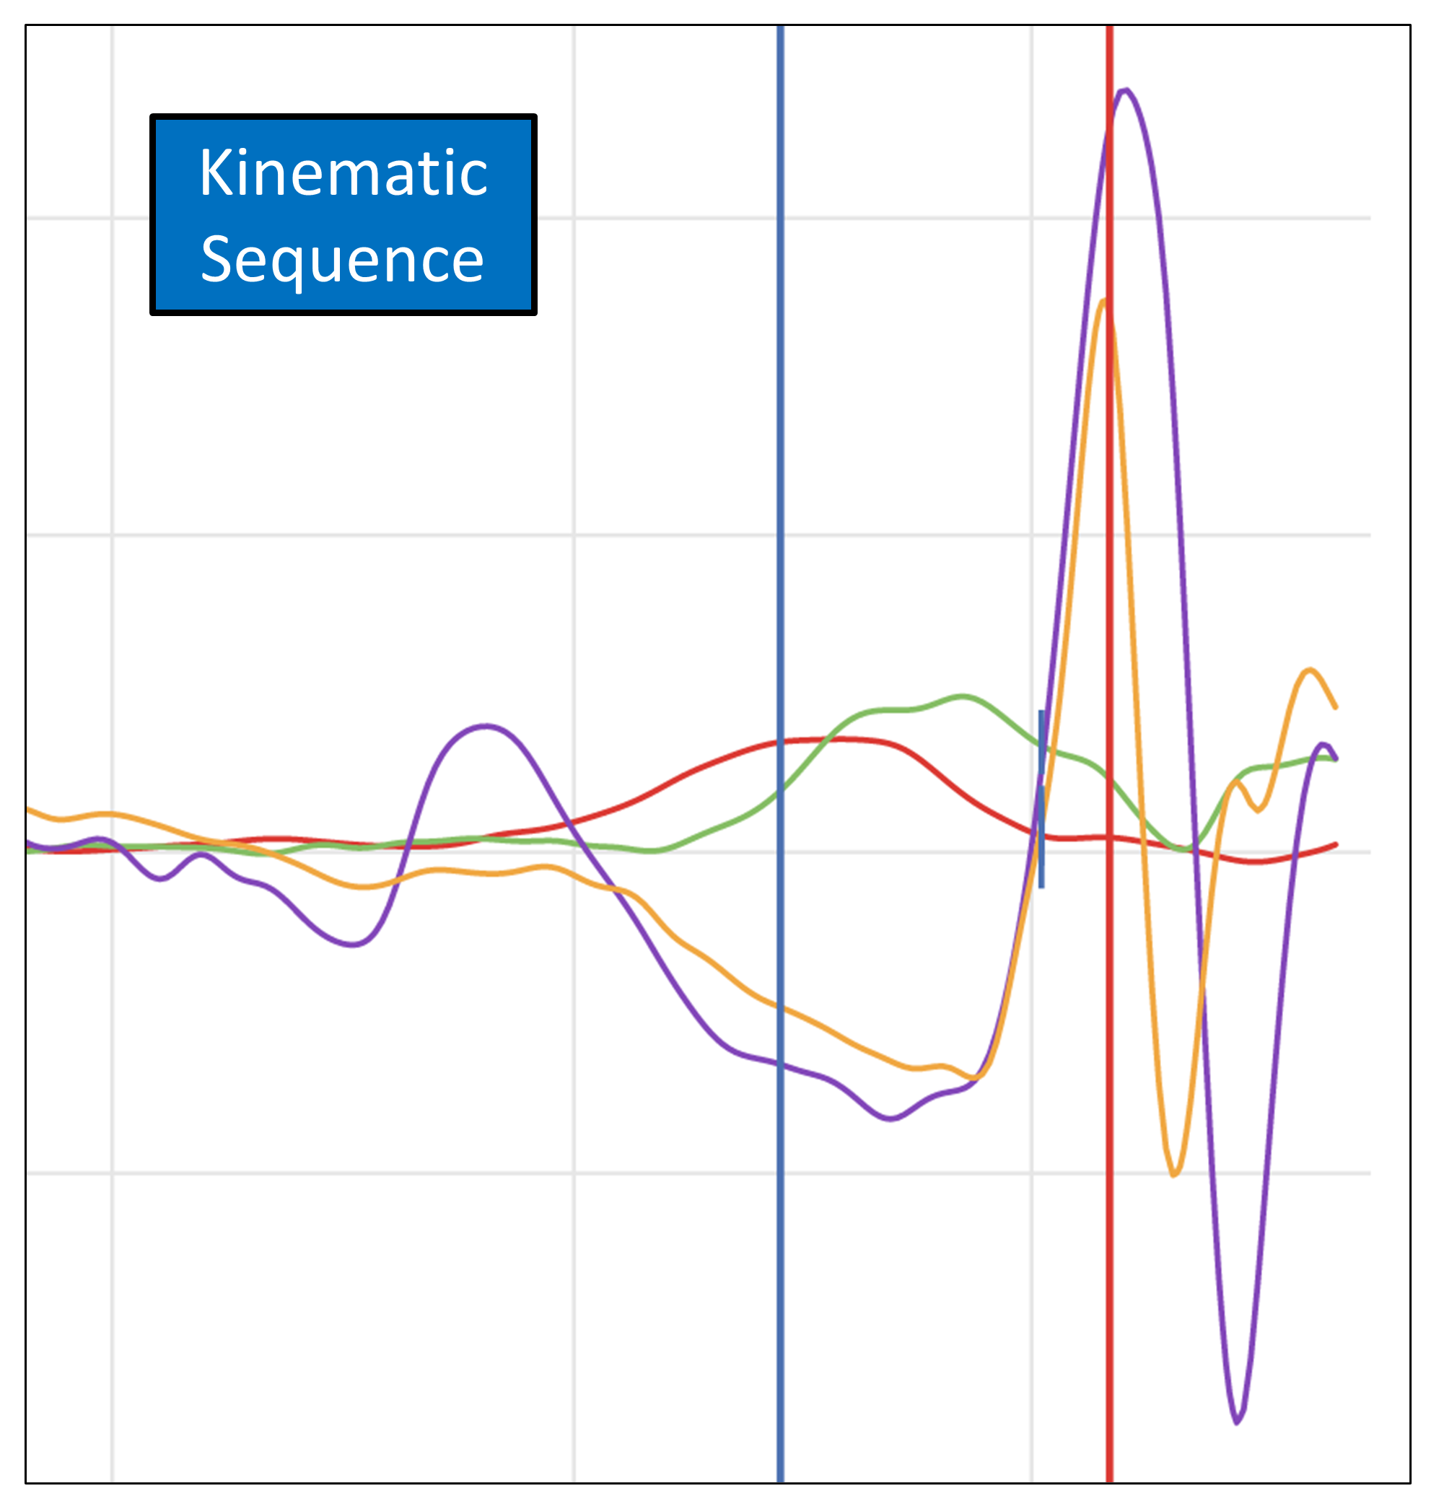Click the orange curve's deep trough after red line
Viewport: 1431px width, 1506px height.
tap(1174, 1176)
